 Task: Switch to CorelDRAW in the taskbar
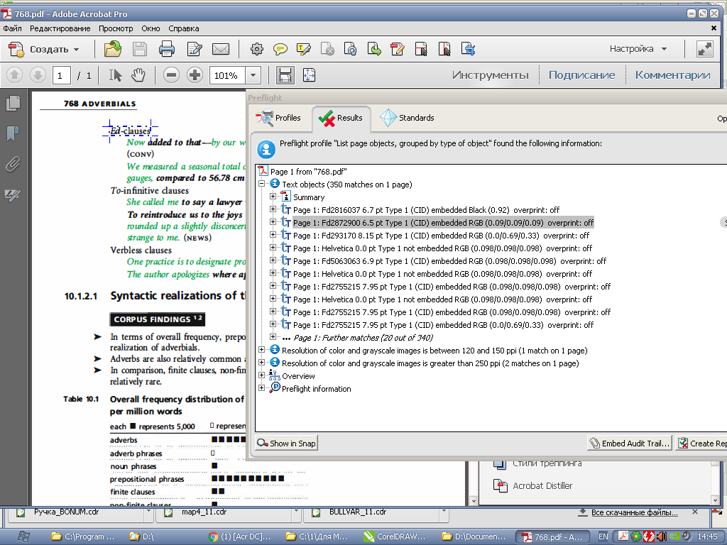point(394,536)
